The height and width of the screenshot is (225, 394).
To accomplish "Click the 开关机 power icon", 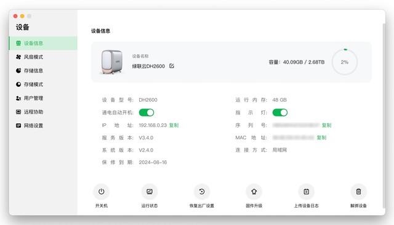I will 101,192.
